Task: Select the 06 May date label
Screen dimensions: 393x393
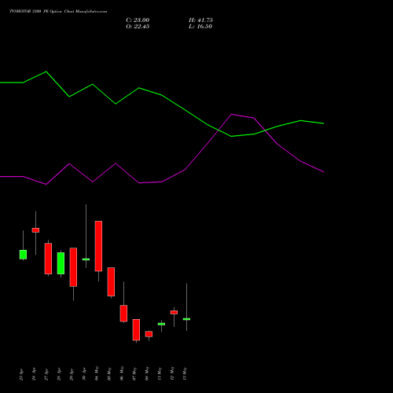Action: tap(122, 373)
